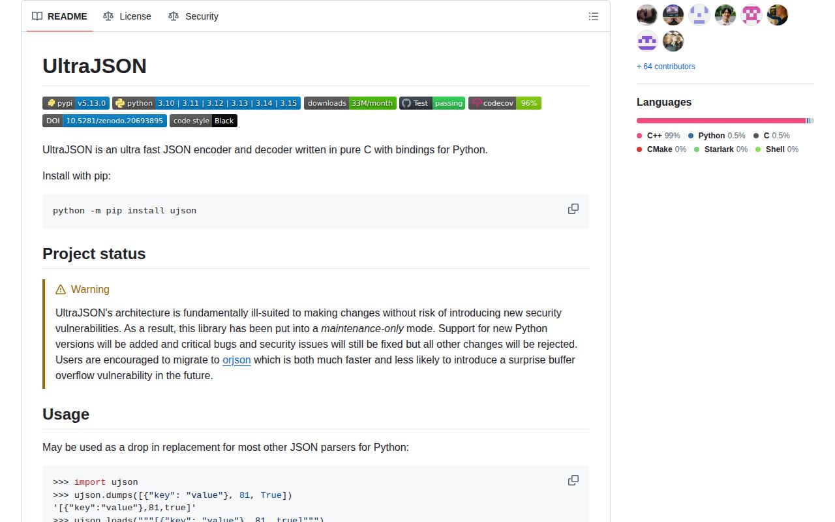Open third contributor avatar in top row

point(699,15)
